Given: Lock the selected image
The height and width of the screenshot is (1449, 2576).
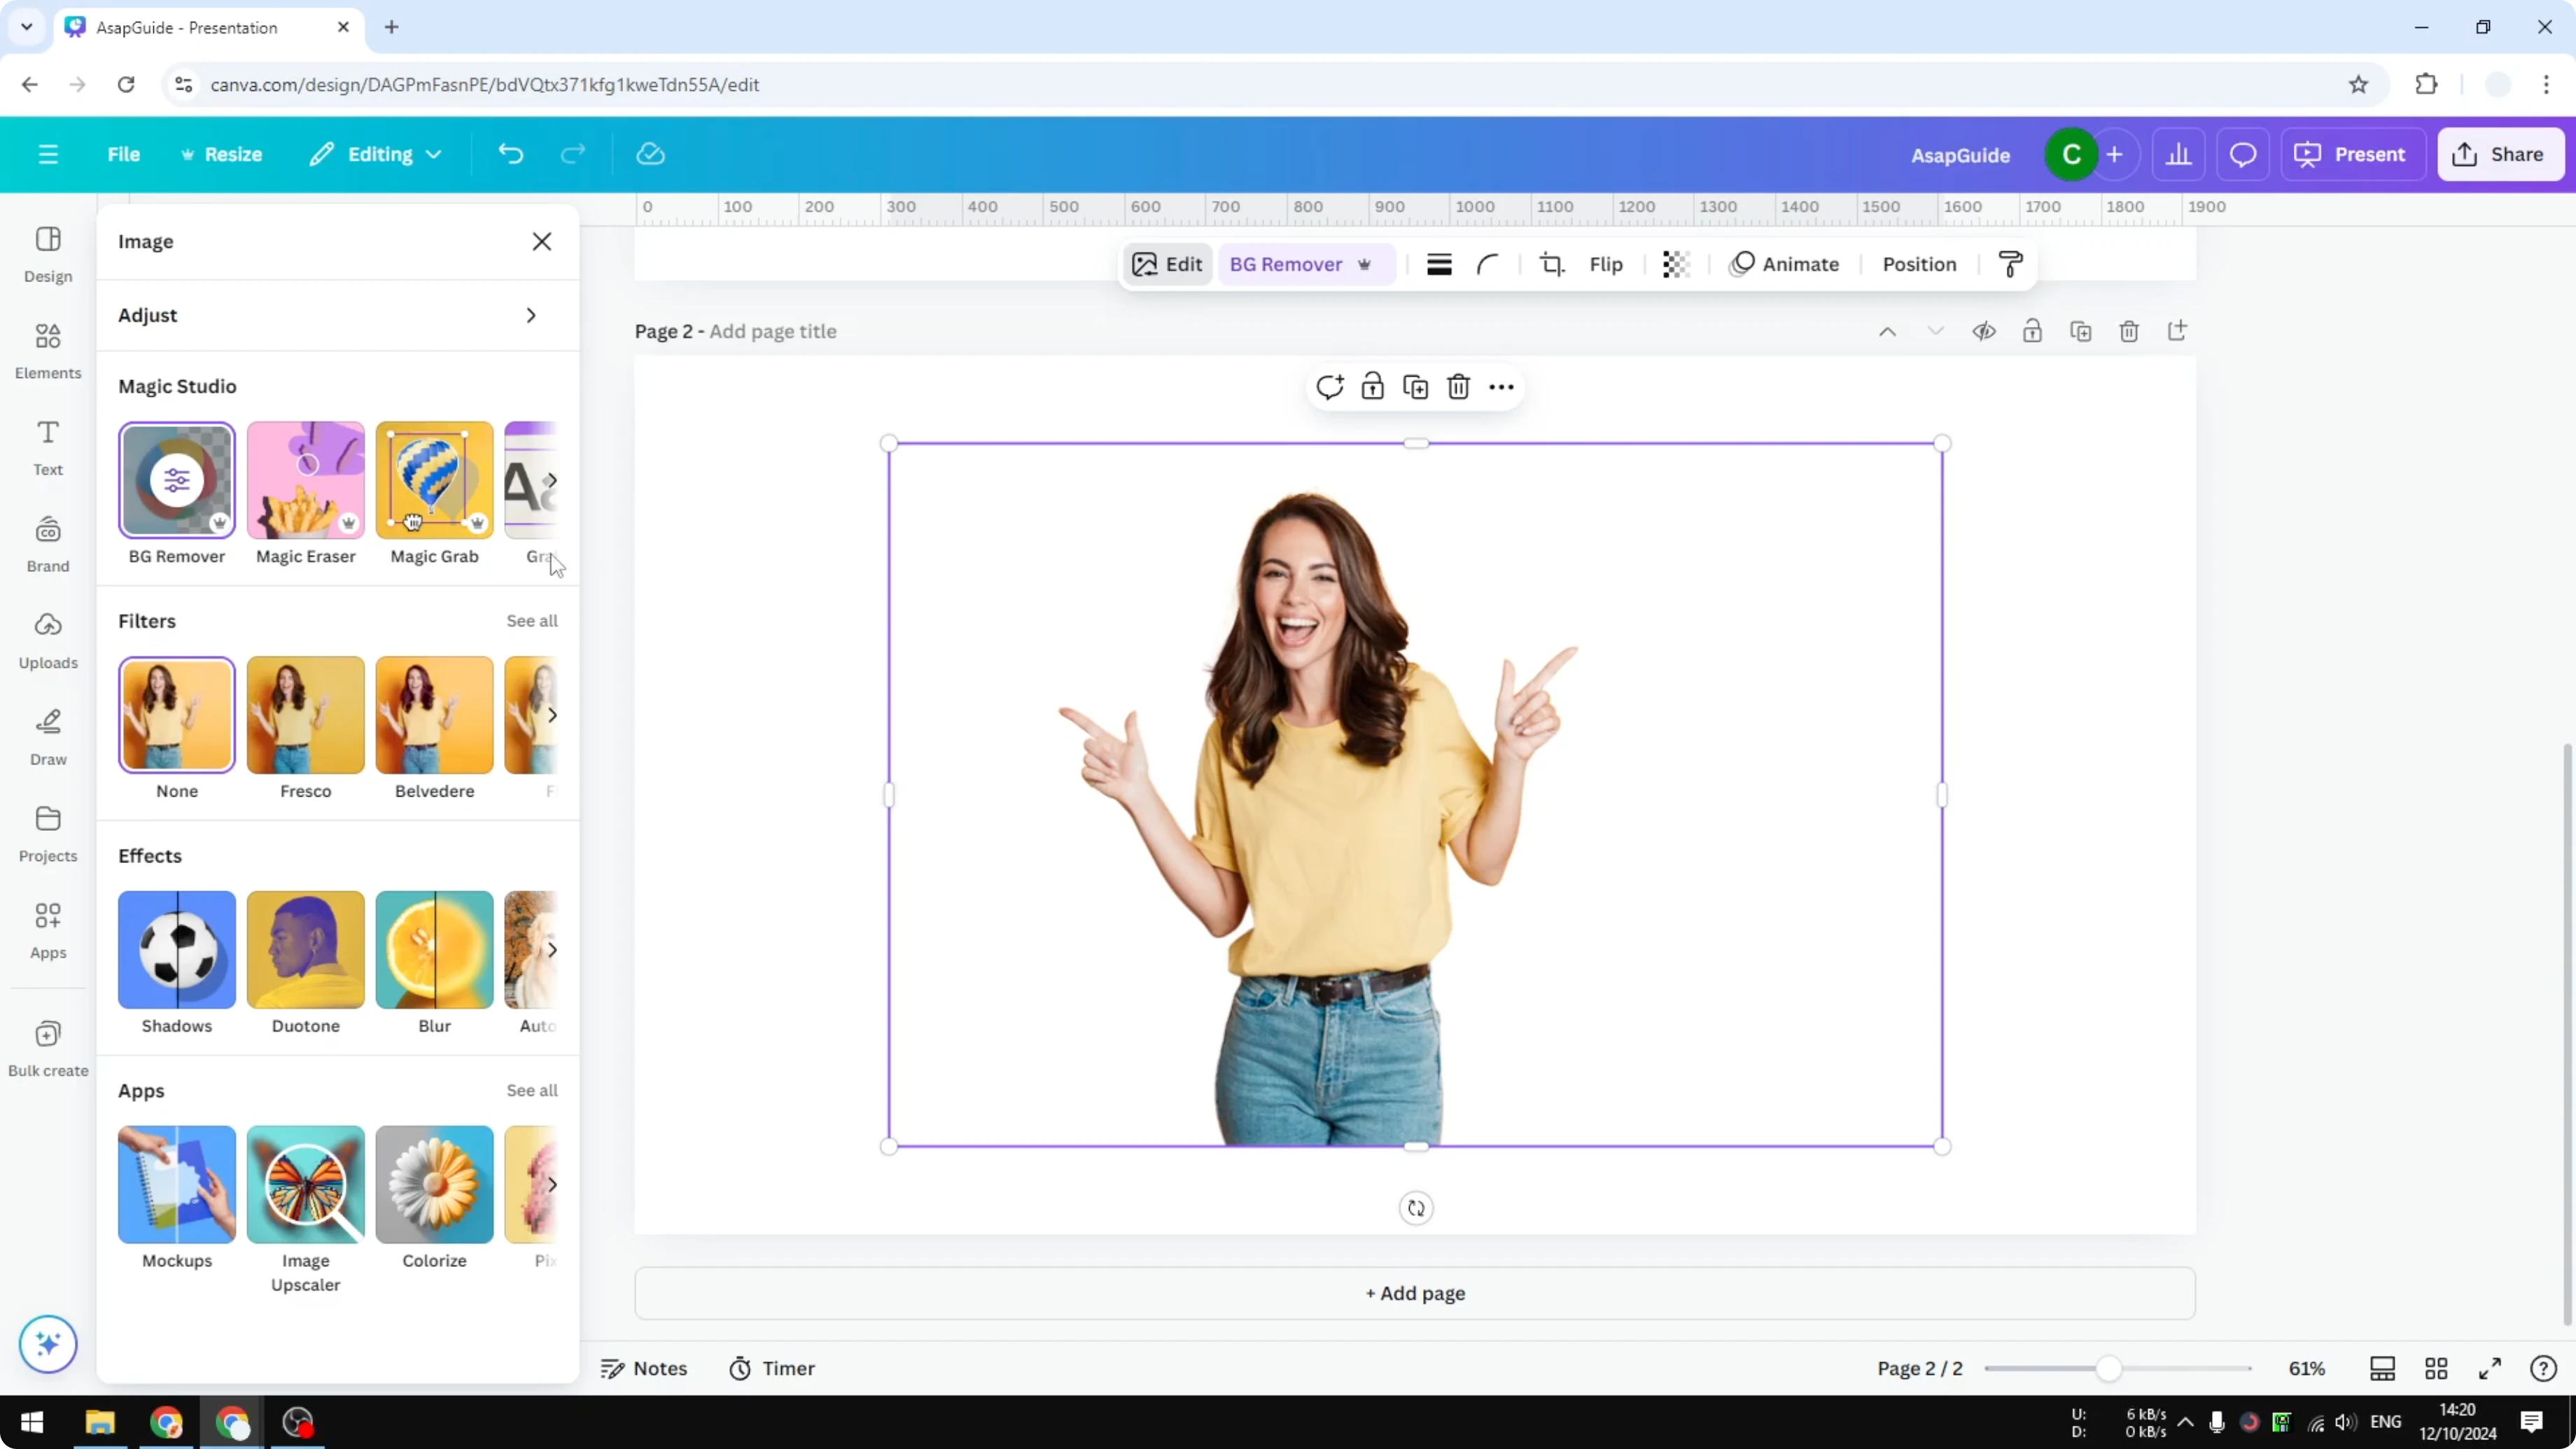Looking at the screenshot, I should 1372,386.
